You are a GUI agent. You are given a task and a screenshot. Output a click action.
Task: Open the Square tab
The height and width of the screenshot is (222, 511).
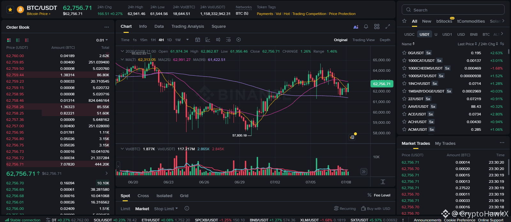[218, 26]
